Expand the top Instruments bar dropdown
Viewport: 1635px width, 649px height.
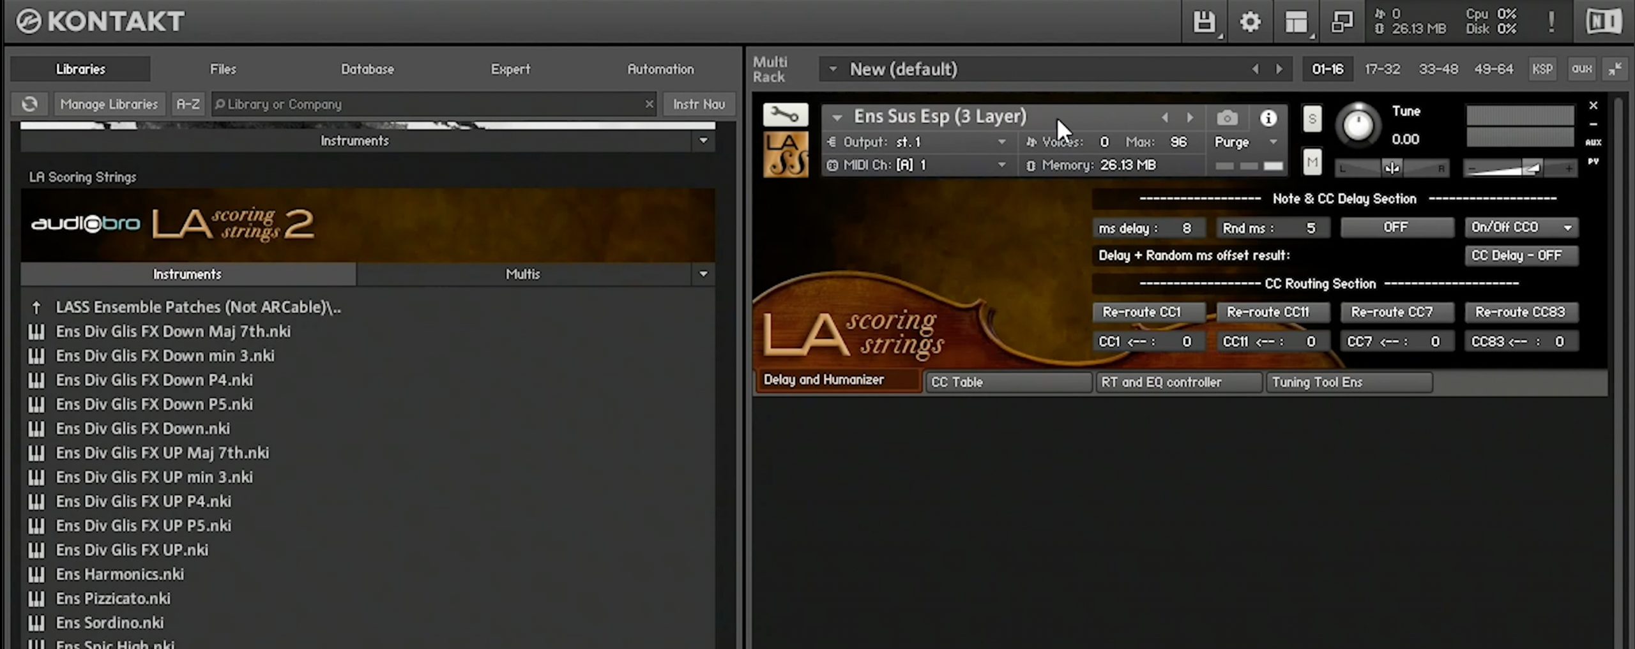pyautogui.click(x=703, y=140)
